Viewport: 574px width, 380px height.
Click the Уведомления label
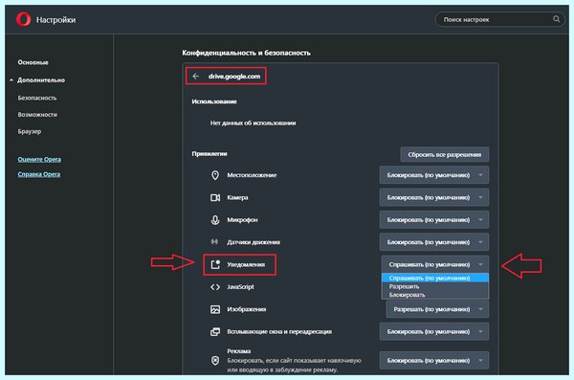coord(246,264)
